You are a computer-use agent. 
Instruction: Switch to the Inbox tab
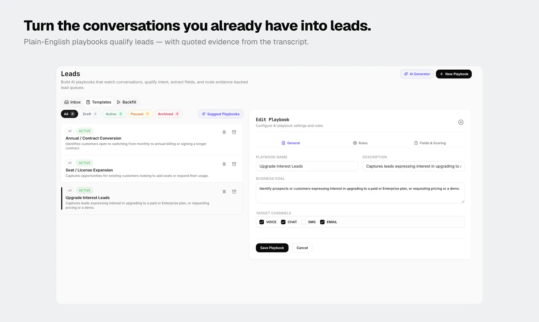pyautogui.click(x=73, y=102)
